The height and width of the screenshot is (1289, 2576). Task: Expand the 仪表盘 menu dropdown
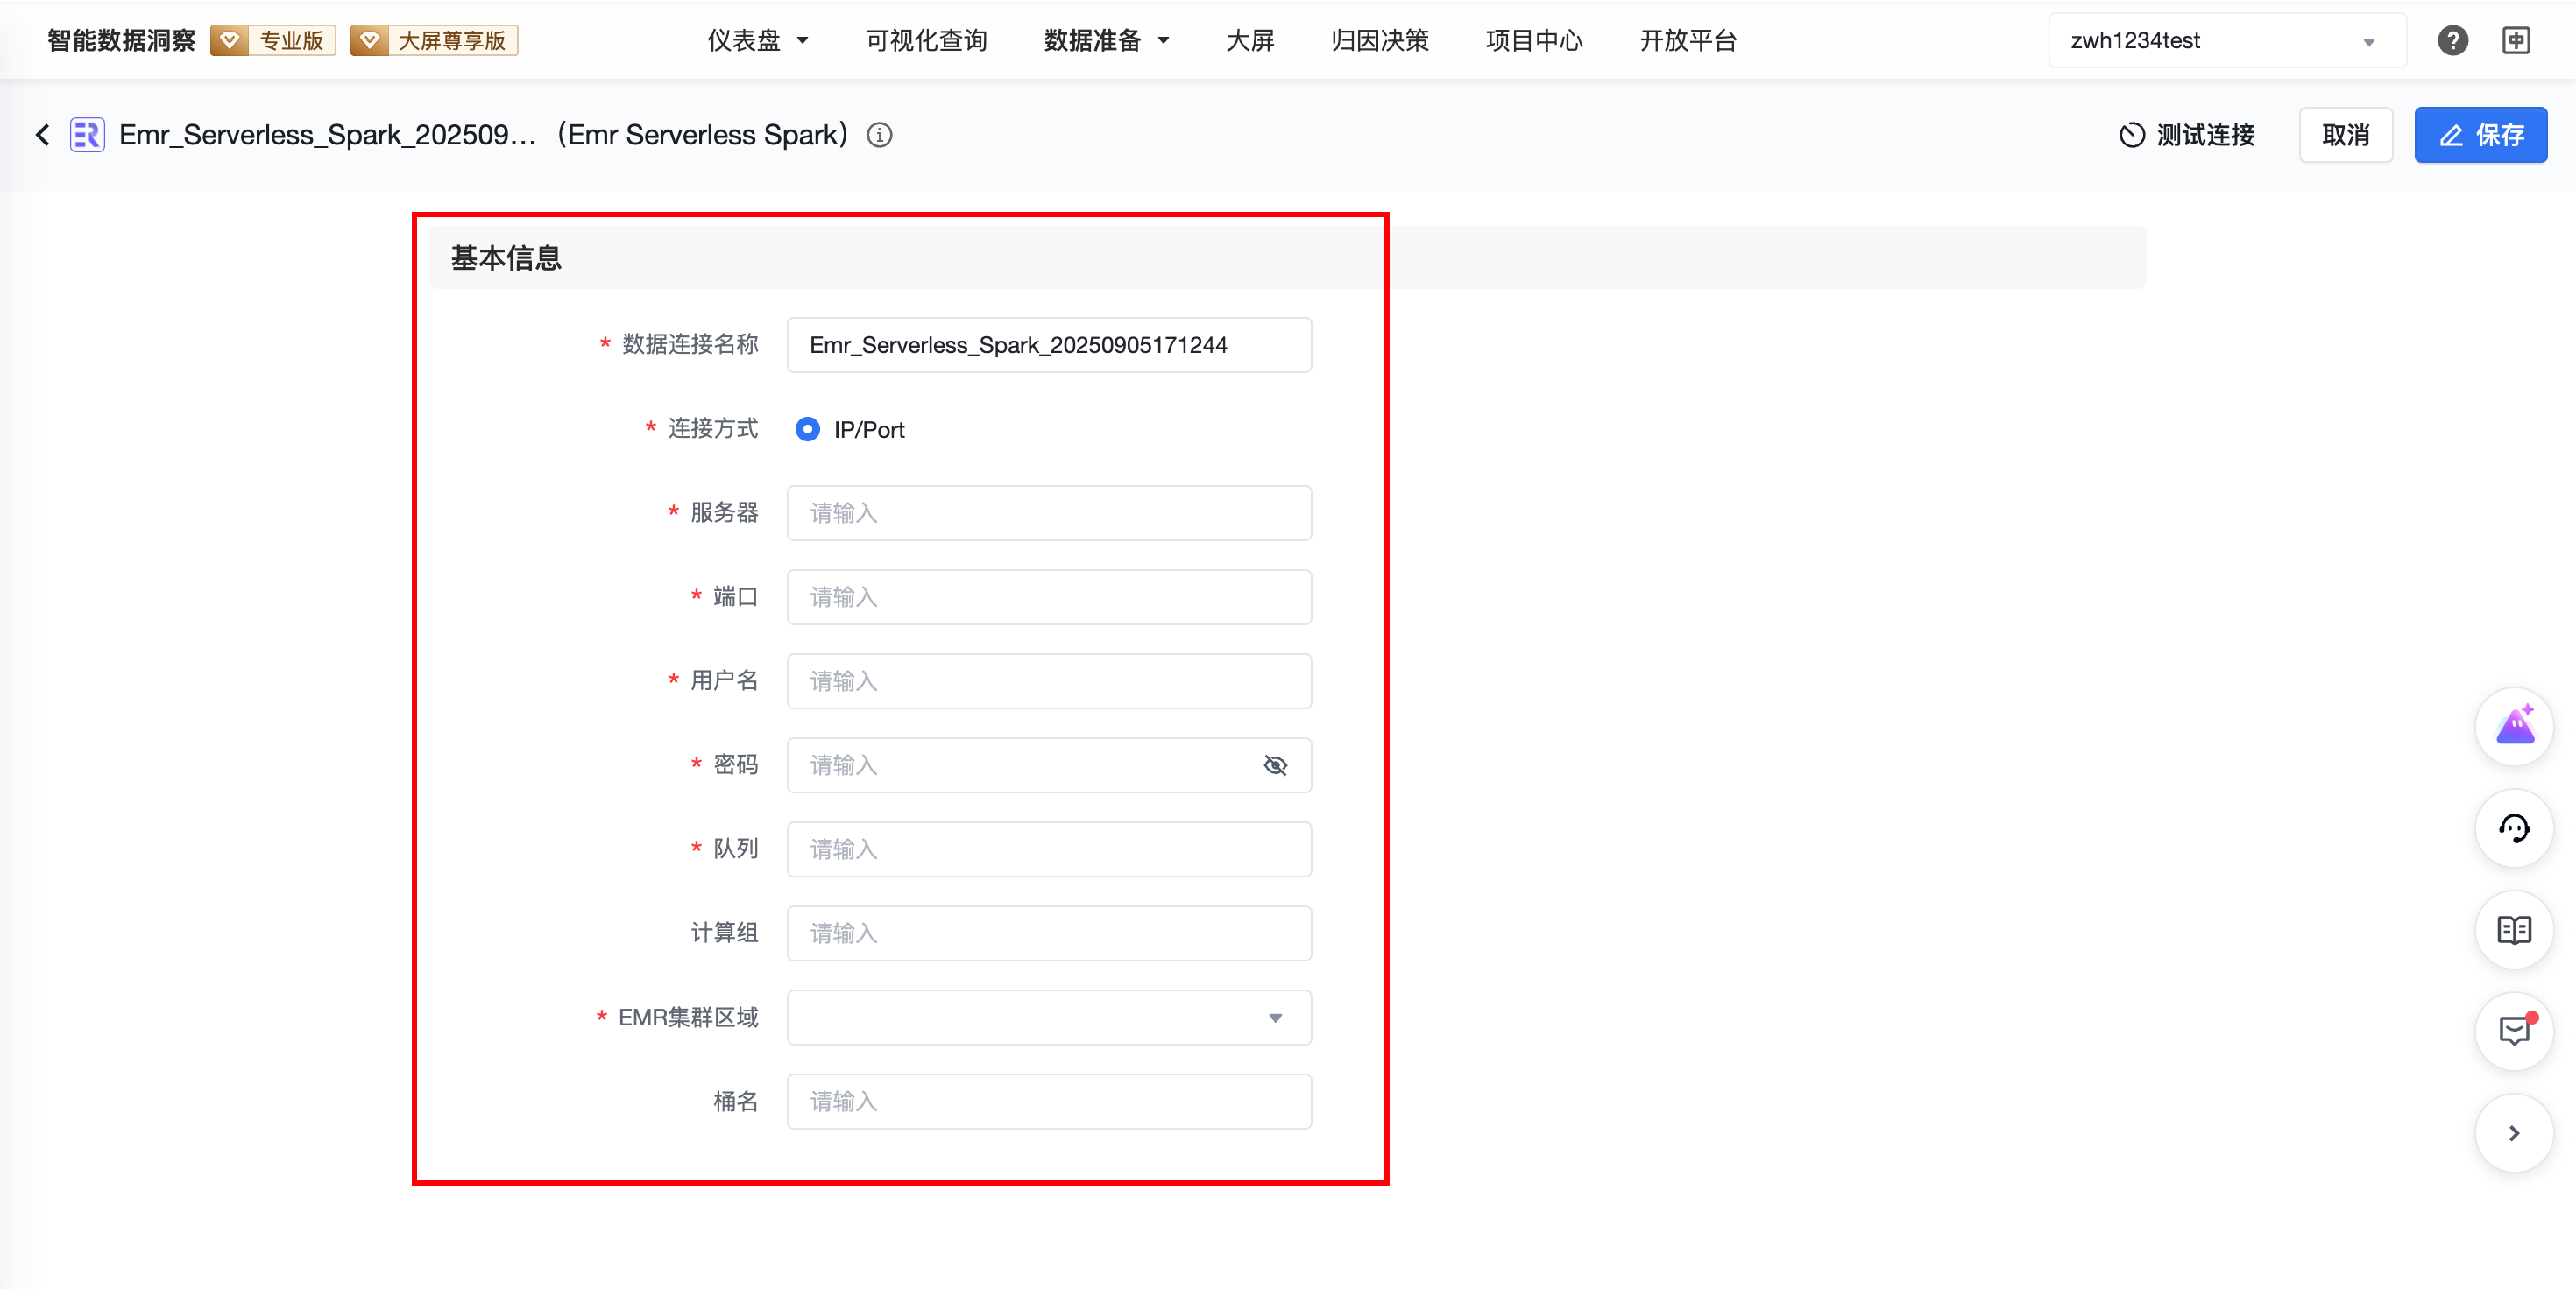[x=758, y=40]
